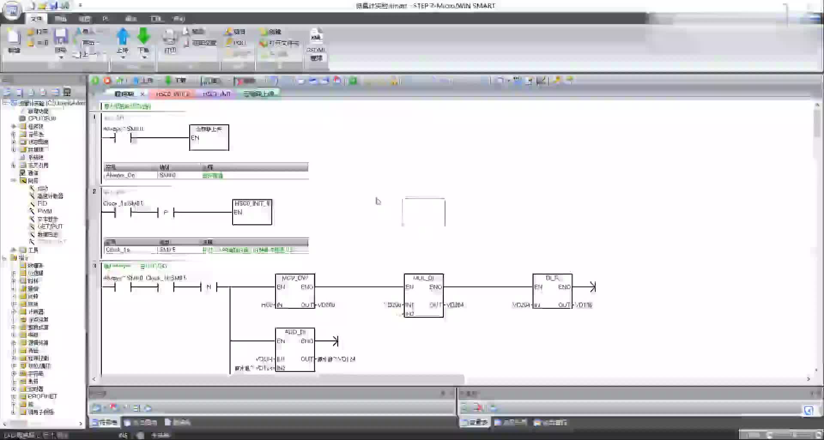This screenshot has width=824, height=440.
Task: Select 高速计数器 wizard in tree
Action: [x=50, y=196]
